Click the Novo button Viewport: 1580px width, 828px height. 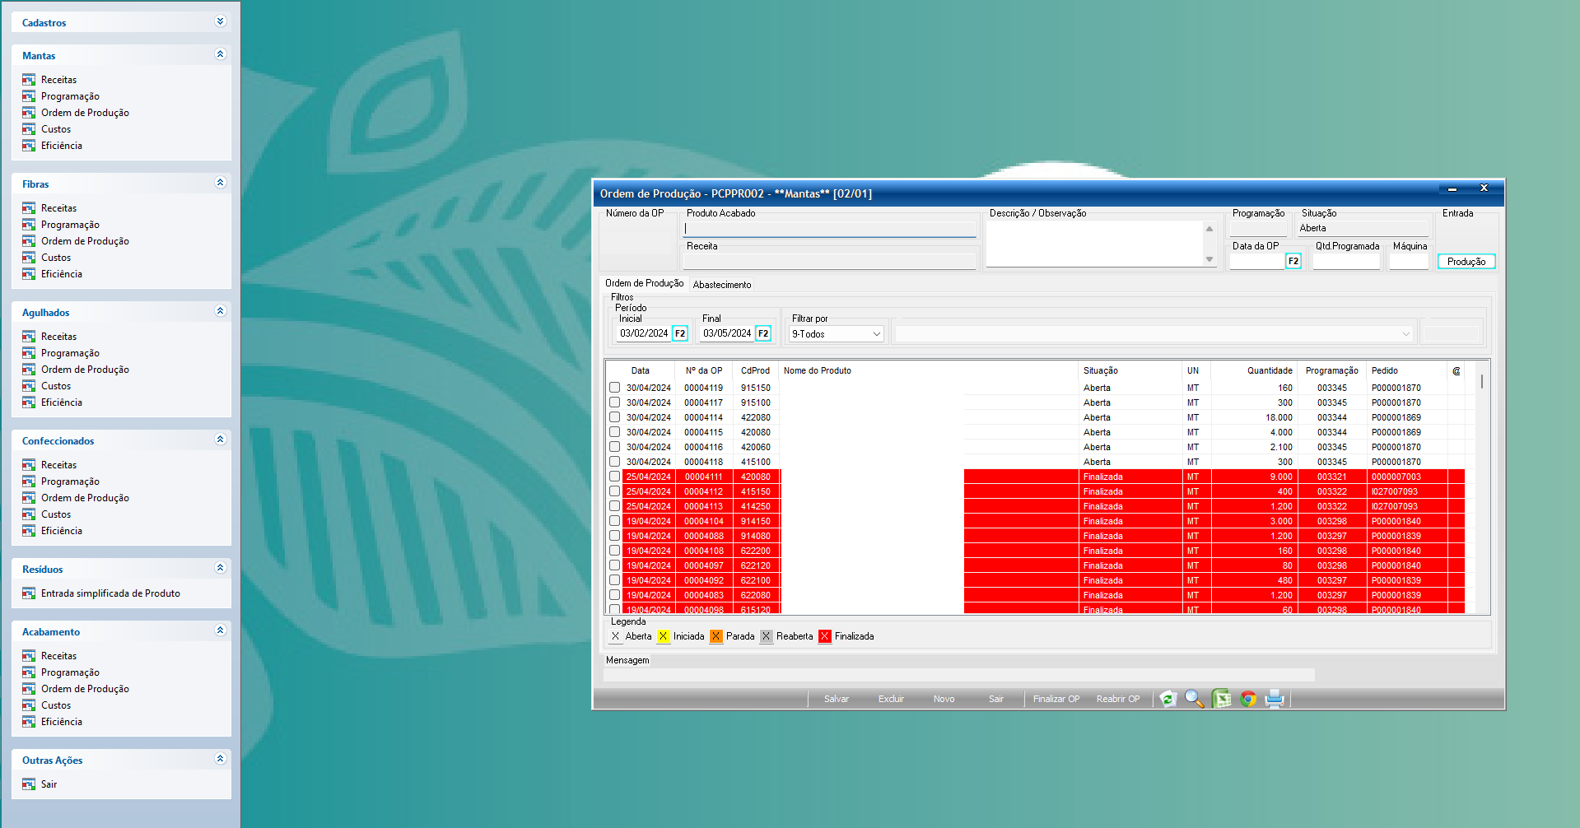944,699
